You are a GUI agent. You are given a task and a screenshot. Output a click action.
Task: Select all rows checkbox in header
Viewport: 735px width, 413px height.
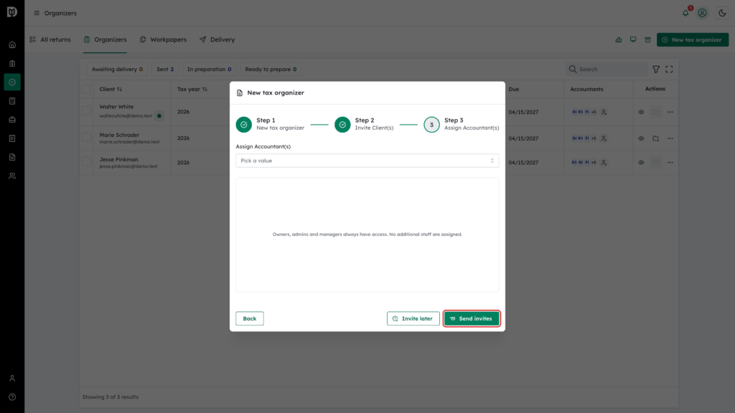click(86, 89)
